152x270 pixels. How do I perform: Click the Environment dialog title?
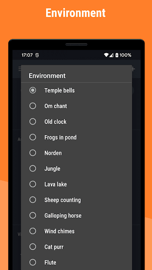47,76
